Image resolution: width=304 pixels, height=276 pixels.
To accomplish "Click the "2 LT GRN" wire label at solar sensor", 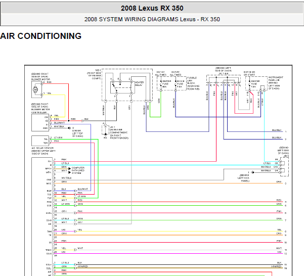I will 56,137.
